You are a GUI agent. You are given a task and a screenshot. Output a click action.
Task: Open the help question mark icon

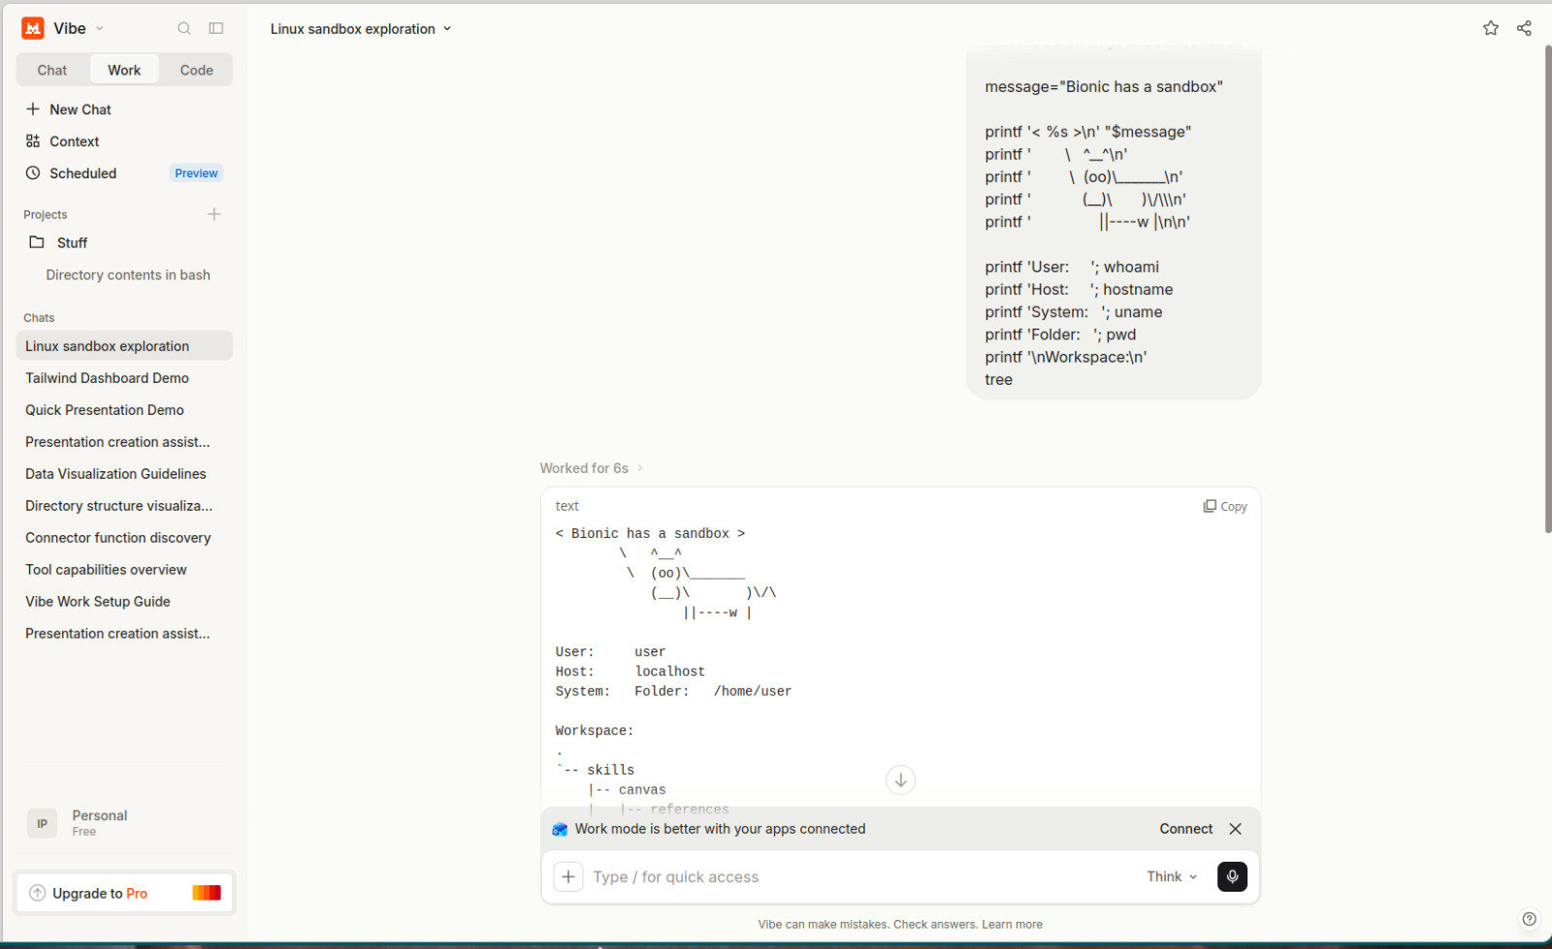tap(1529, 919)
